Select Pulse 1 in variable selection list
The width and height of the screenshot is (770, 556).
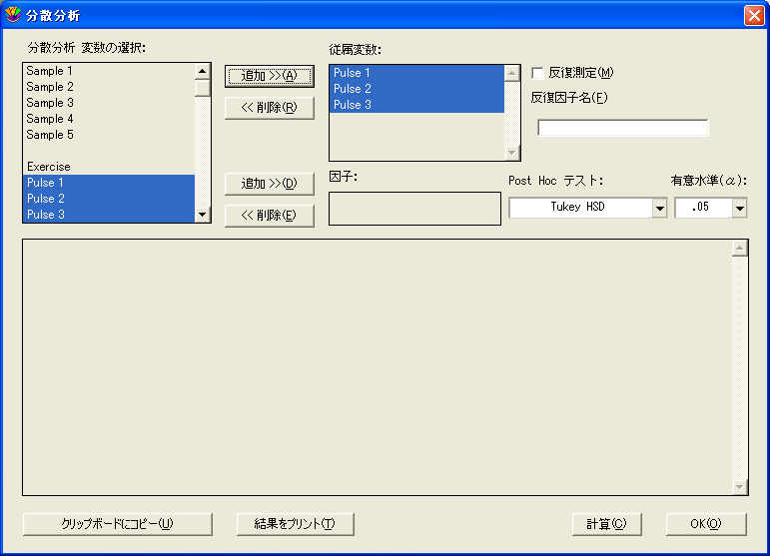(x=109, y=183)
